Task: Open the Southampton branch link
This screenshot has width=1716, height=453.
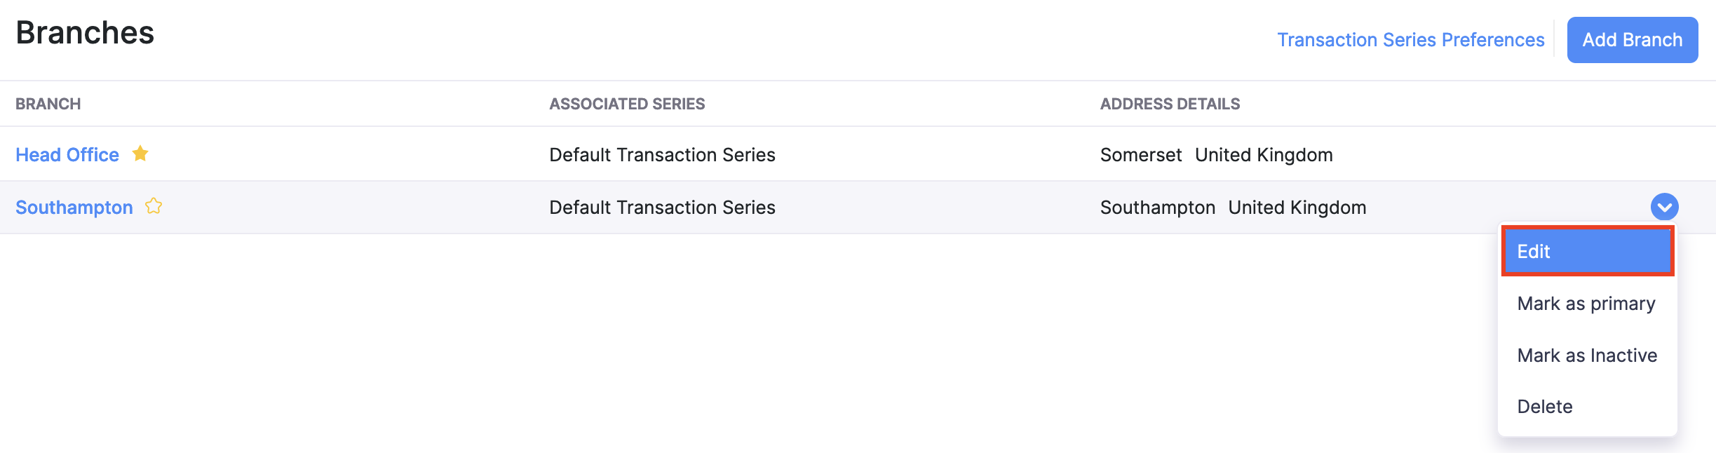Action: pos(74,208)
